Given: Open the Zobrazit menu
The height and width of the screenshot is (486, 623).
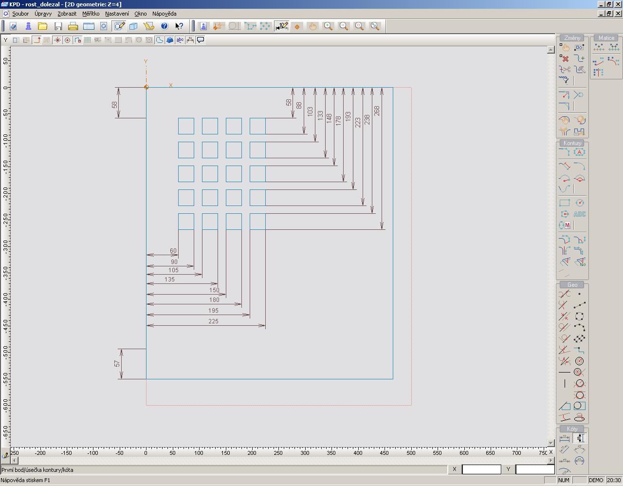Looking at the screenshot, I should point(67,14).
